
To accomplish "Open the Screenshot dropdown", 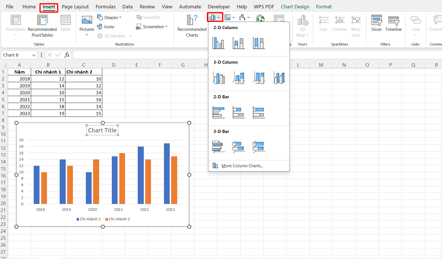I will (x=152, y=27).
